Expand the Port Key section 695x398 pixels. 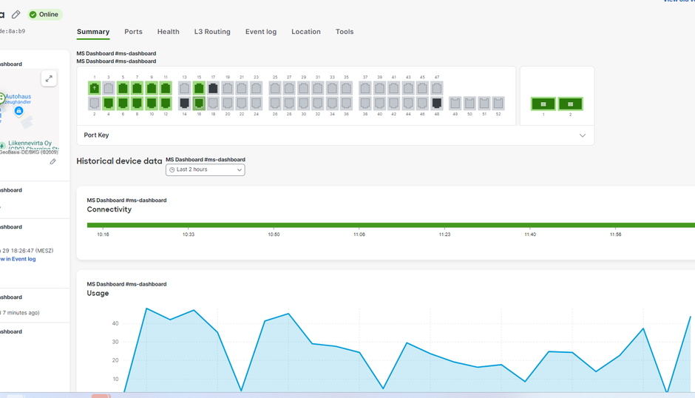(x=582, y=135)
